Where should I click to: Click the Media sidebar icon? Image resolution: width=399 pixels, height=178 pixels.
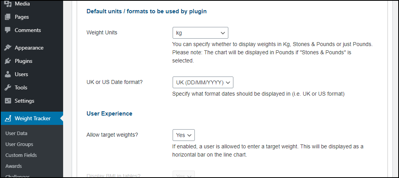(8, 4)
